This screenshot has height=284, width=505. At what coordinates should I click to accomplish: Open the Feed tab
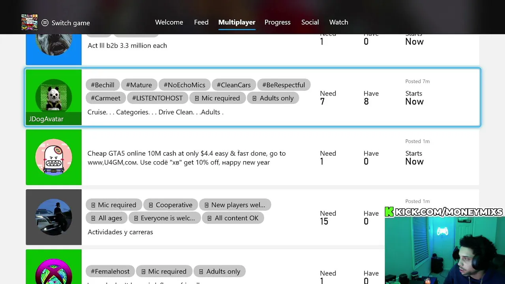201,22
